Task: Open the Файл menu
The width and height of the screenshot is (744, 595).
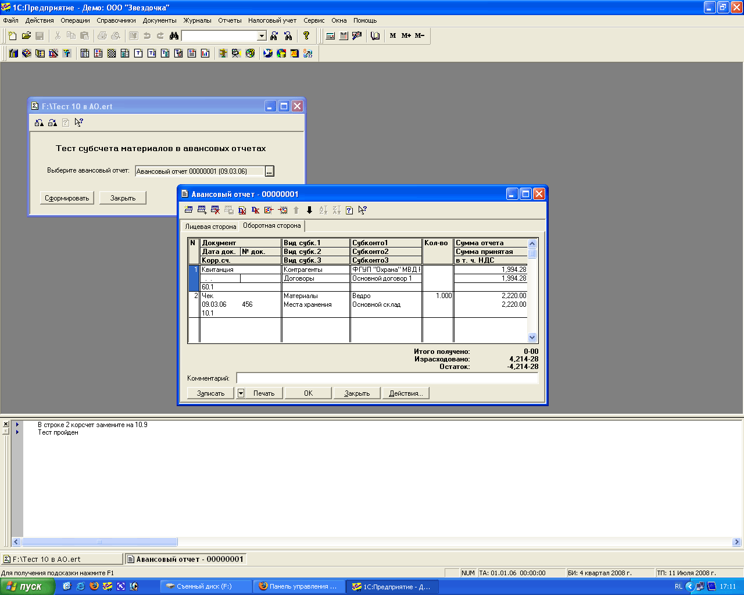Action: 10,20
